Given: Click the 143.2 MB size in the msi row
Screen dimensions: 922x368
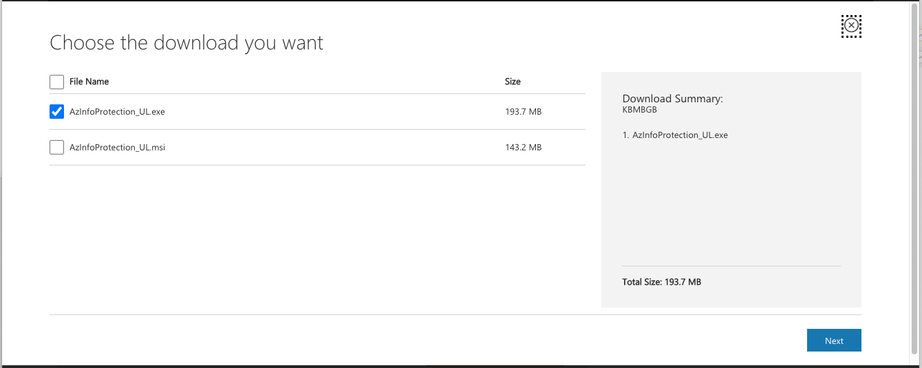Looking at the screenshot, I should pyautogui.click(x=523, y=148).
